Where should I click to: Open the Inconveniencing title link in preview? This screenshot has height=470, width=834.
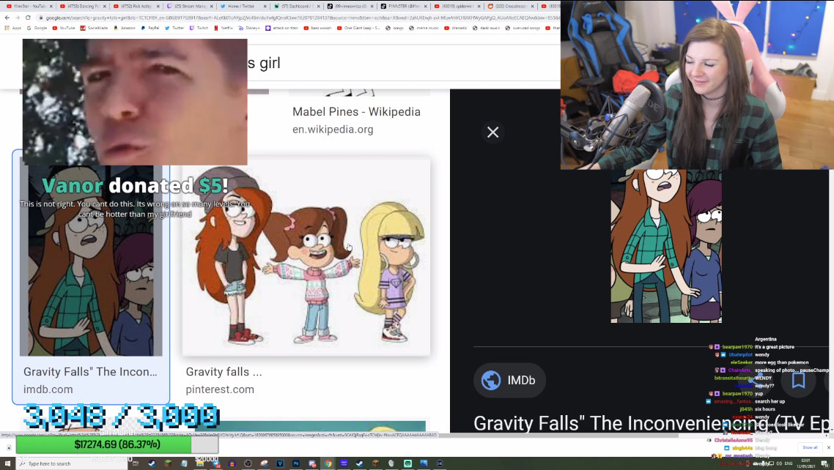pyautogui.click(x=652, y=423)
